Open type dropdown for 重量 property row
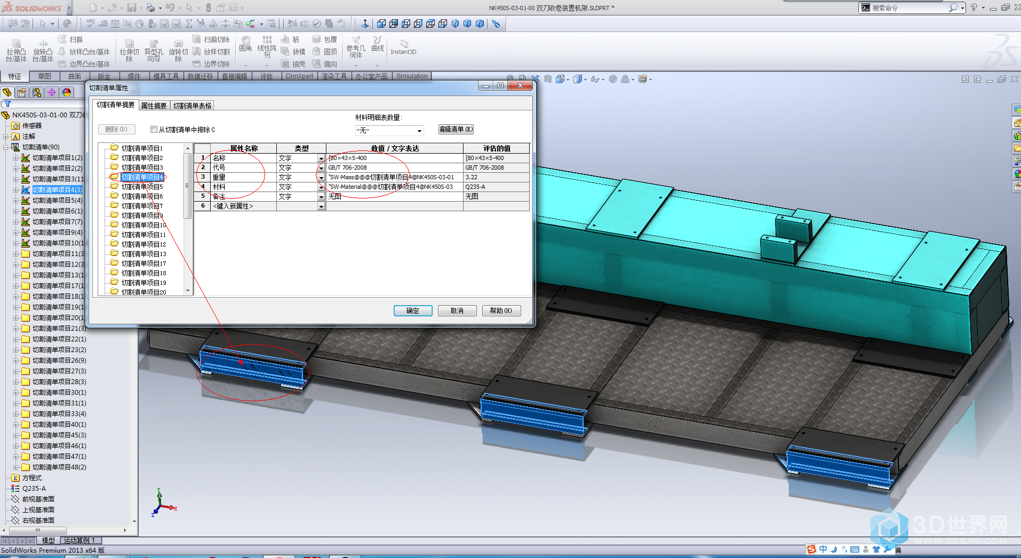The image size is (1021, 558). pos(321,178)
